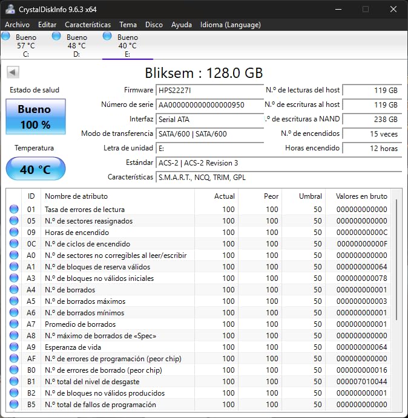
Task: Open the Disco menu
Action: (x=154, y=25)
